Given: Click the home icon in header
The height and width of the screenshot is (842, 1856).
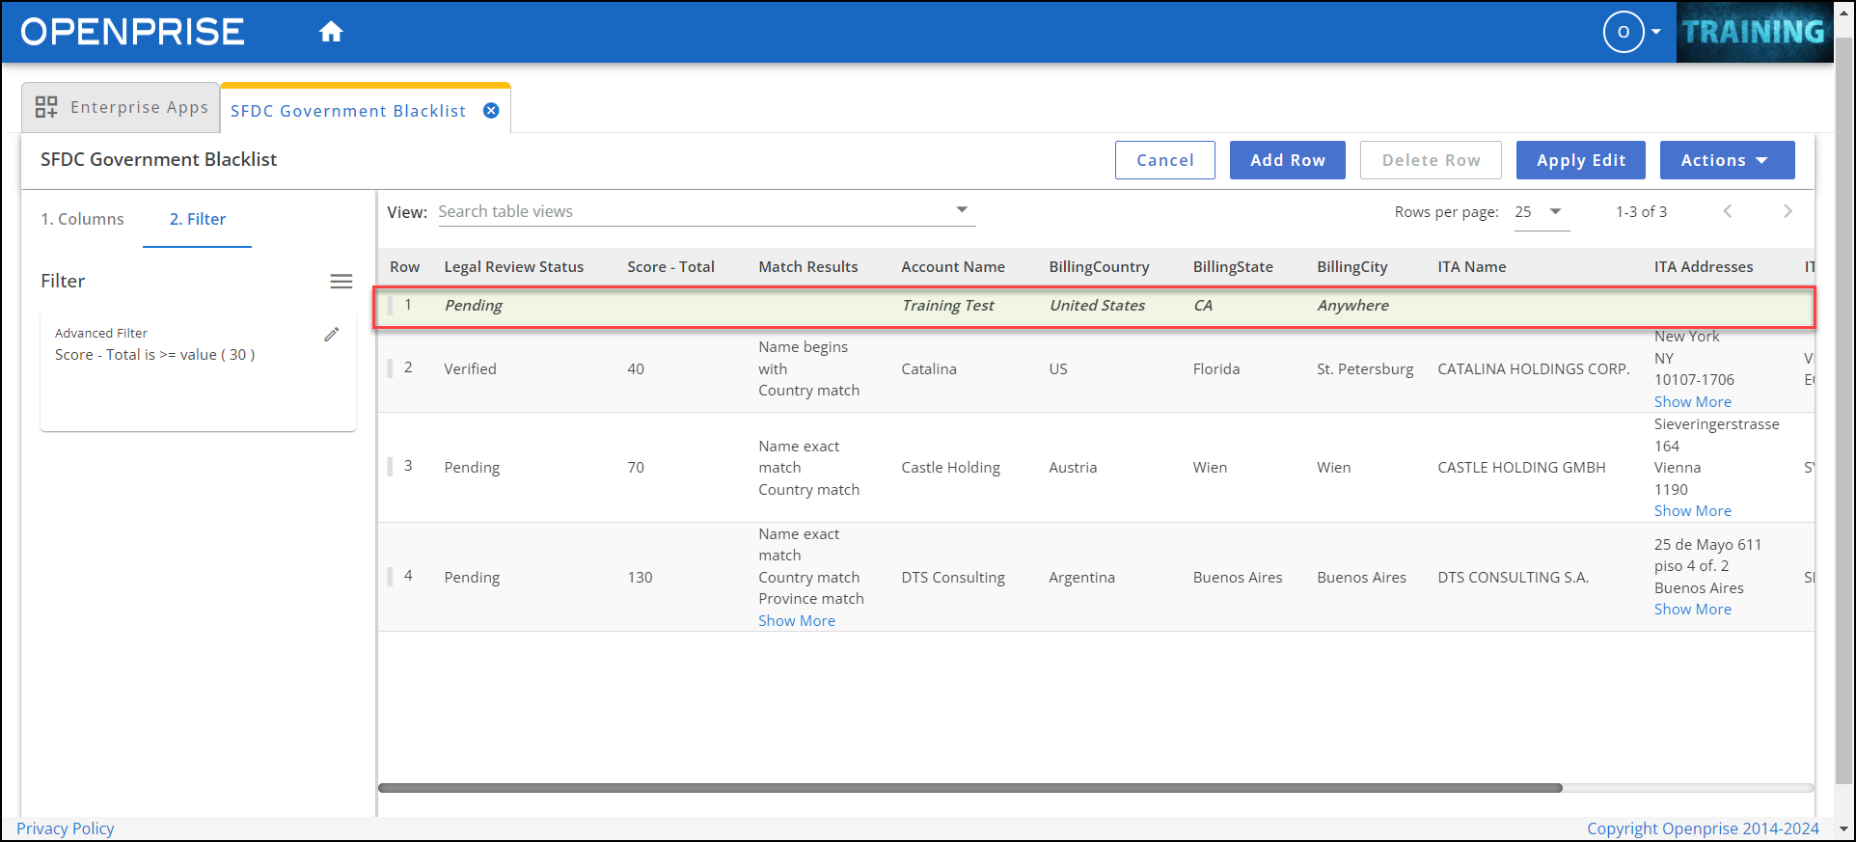Looking at the screenshot, I should pyautogui.click(x=331, y=32).
